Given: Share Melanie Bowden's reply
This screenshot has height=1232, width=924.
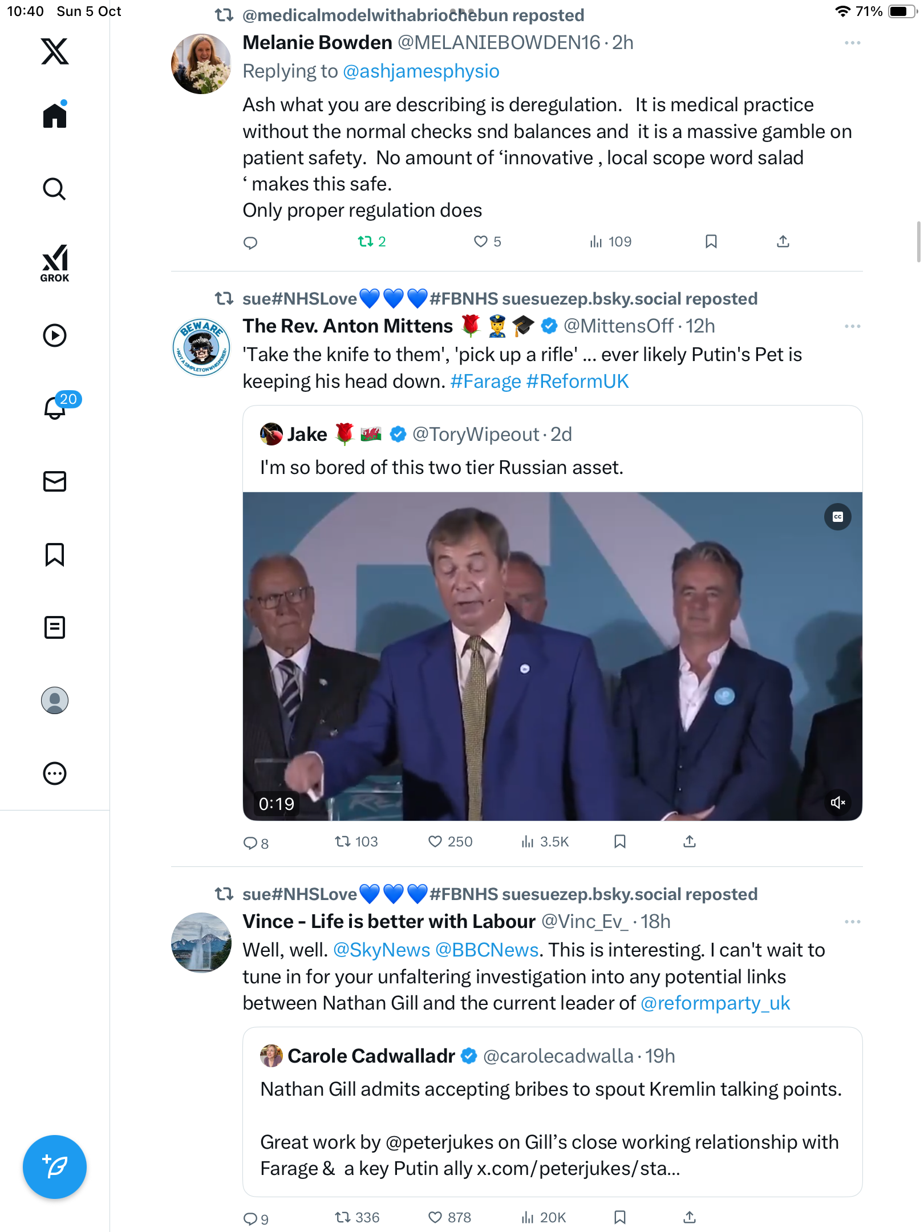Looking at the screenshot, I should tap(783, 242).
